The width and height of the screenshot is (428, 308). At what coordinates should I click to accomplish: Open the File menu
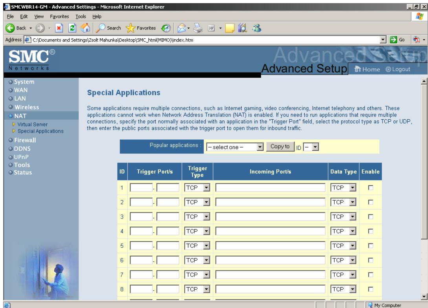coord(10,16)
